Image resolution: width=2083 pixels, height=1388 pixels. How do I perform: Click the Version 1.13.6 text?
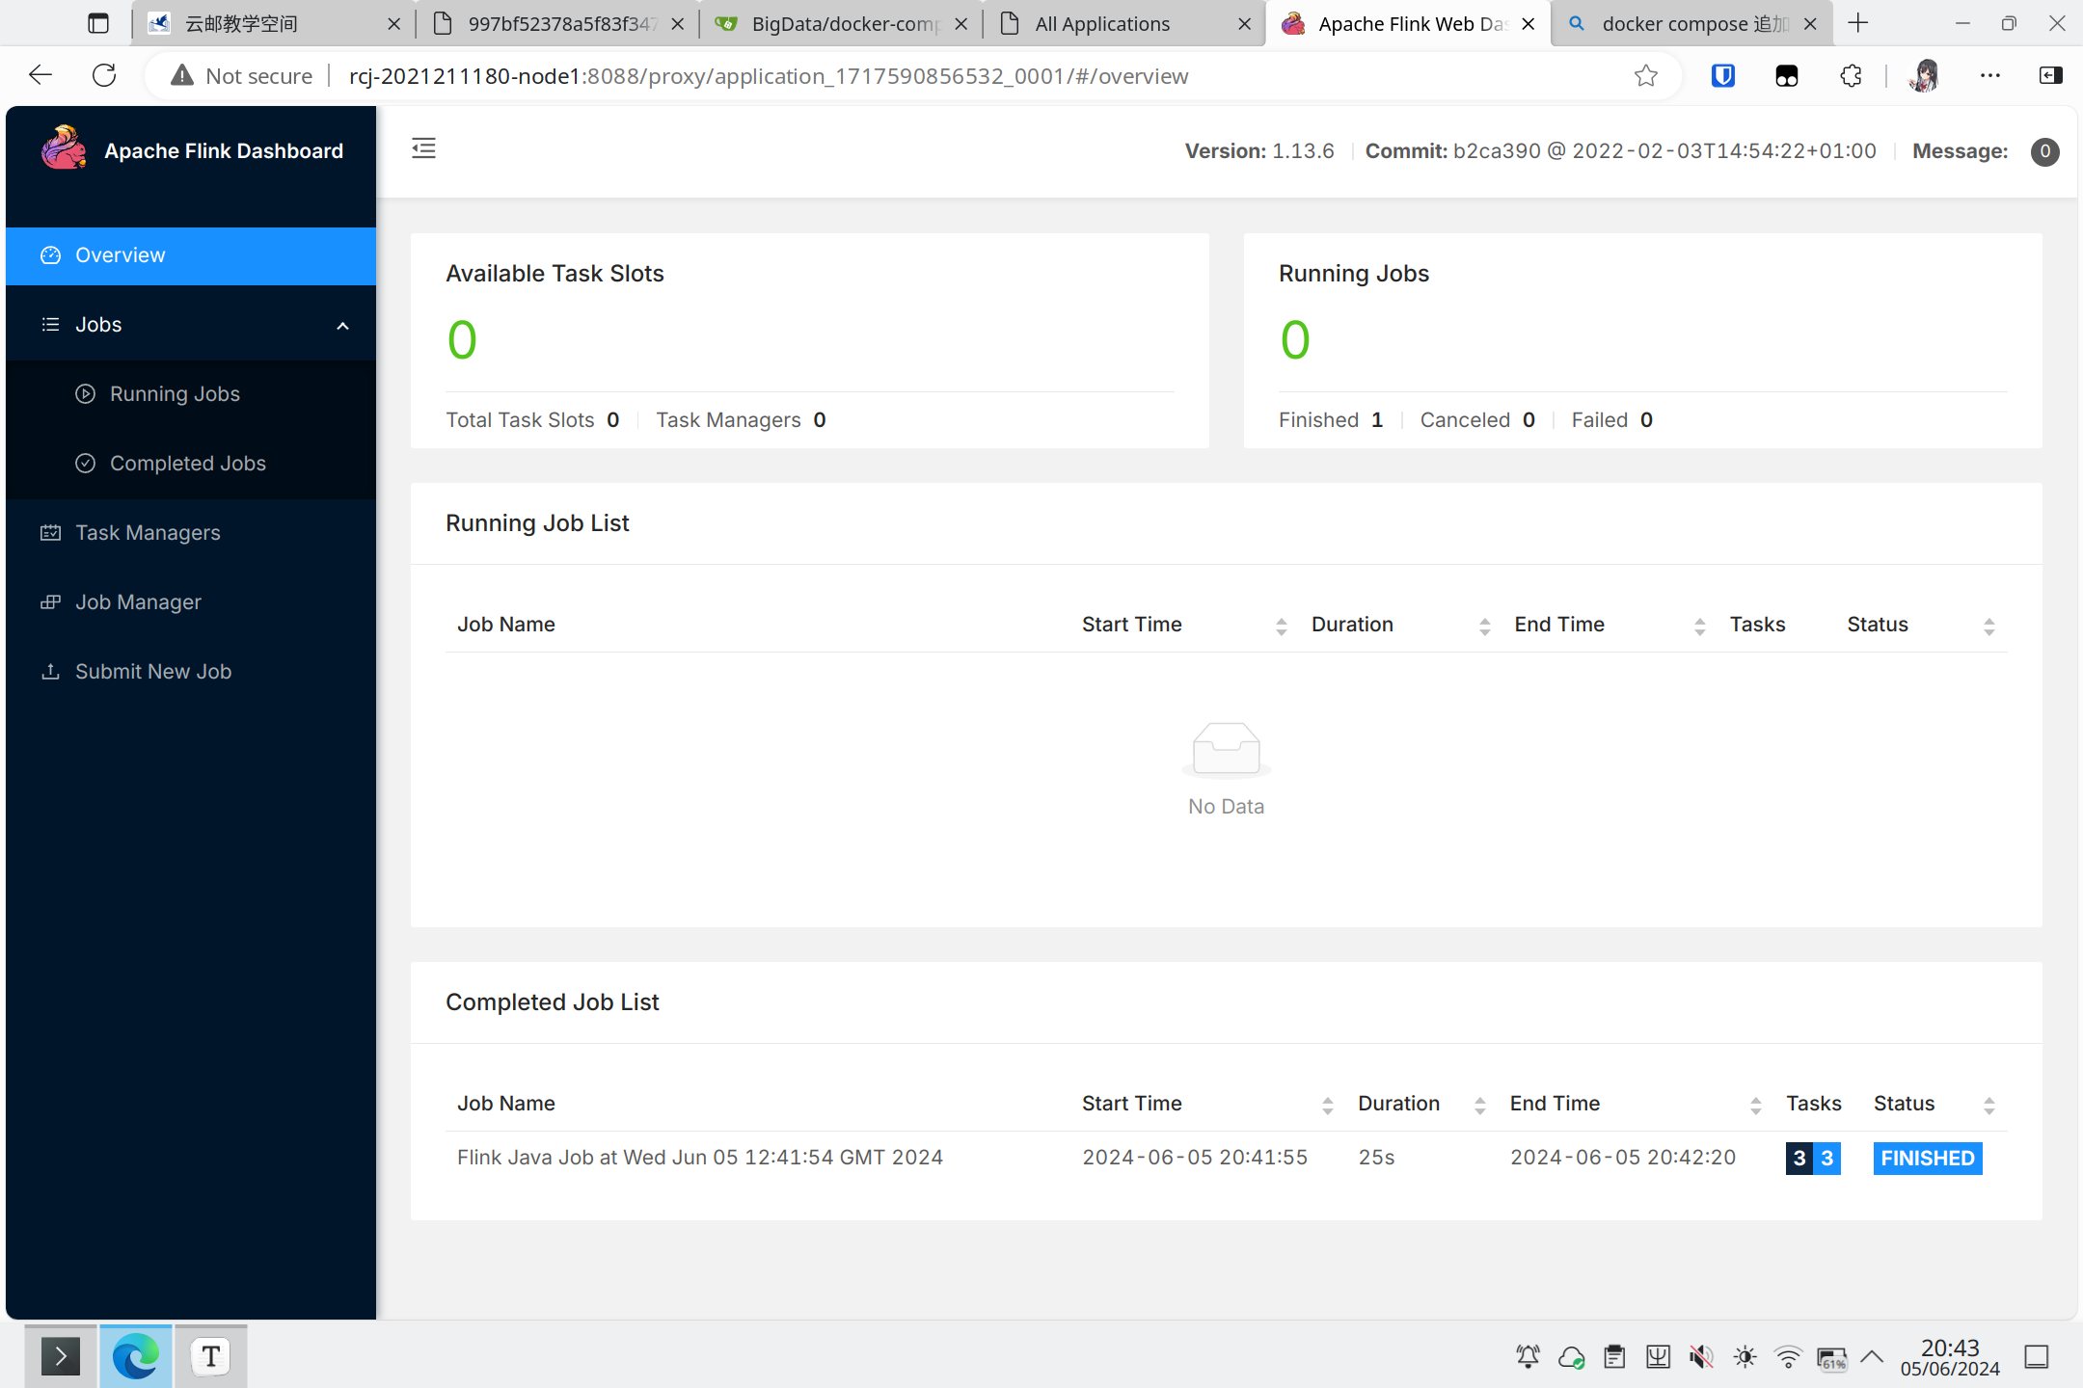[1259, 151]
